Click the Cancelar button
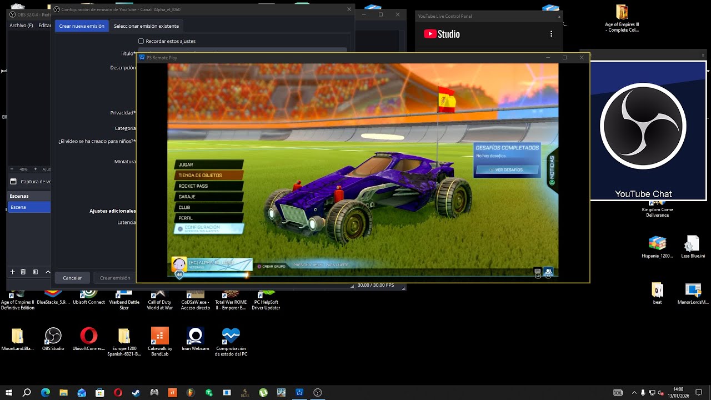 (72, 278)
